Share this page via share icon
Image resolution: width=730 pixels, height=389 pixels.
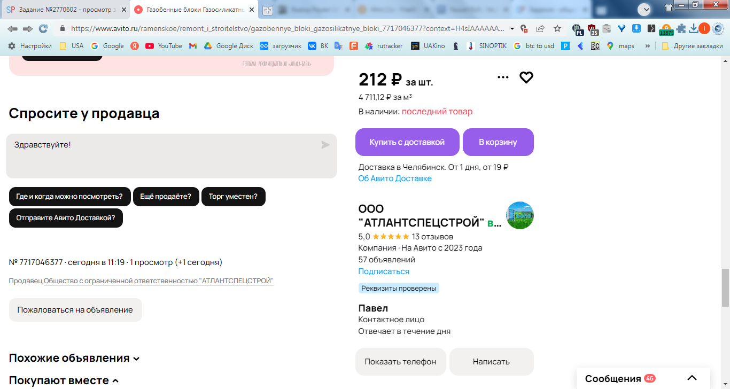coord(540,28)
